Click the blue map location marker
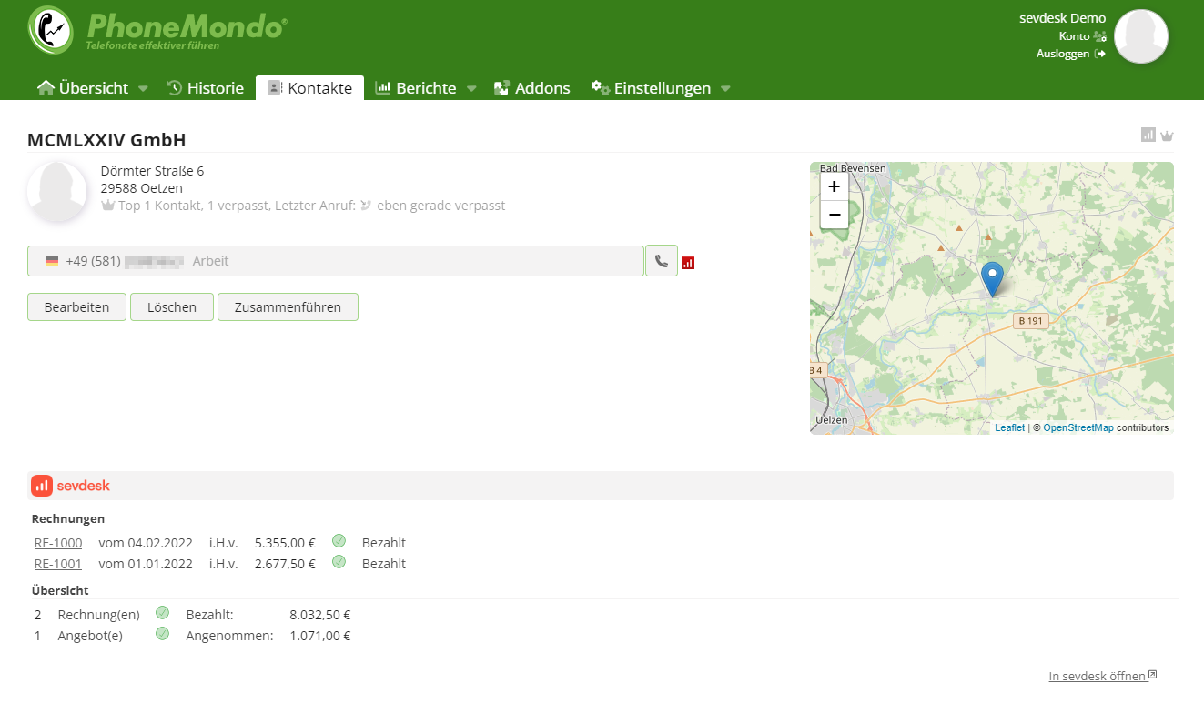 coord(992,277)
